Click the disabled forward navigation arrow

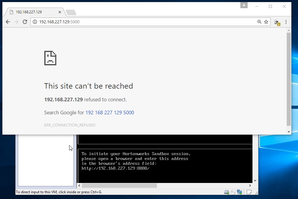16,22
